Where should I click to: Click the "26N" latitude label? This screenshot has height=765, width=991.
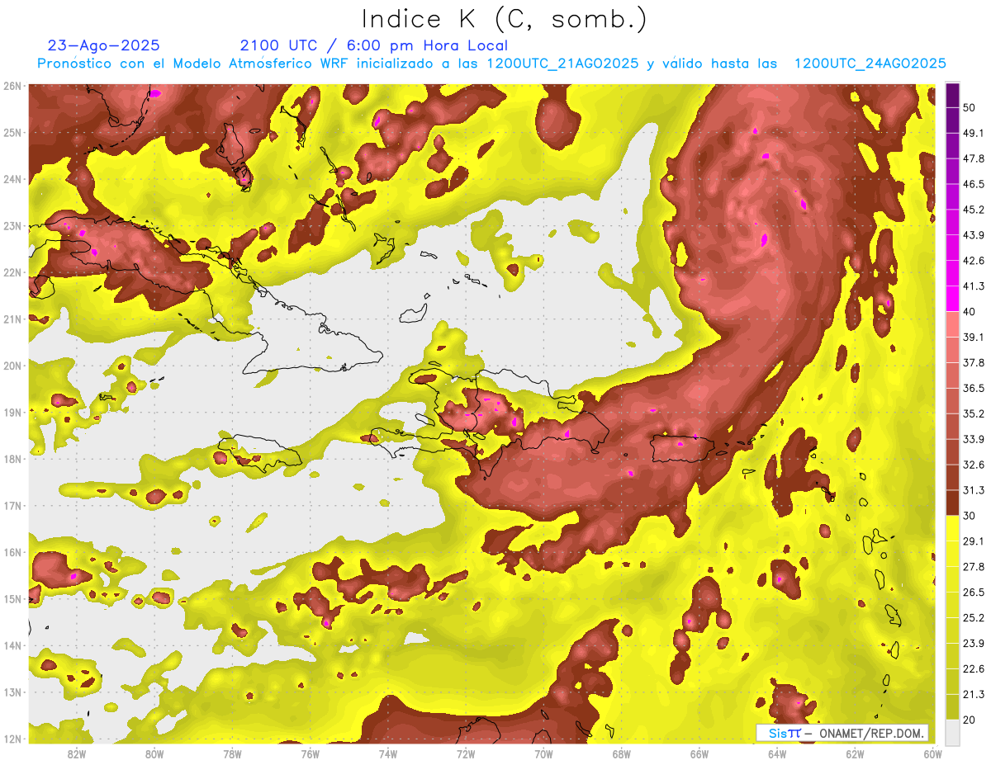pos(12,86)
